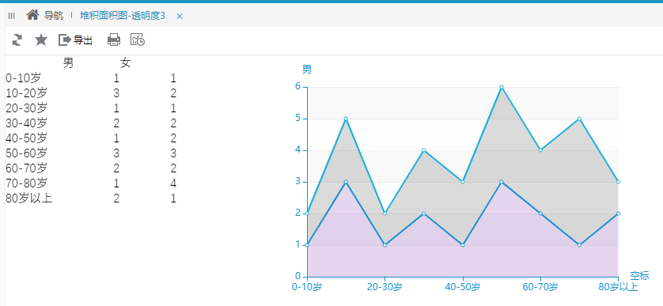Click the 70-80岁 row label in table
Image resolution: width=663 pixels, height=306 pixels.
(x=27, y=183)
